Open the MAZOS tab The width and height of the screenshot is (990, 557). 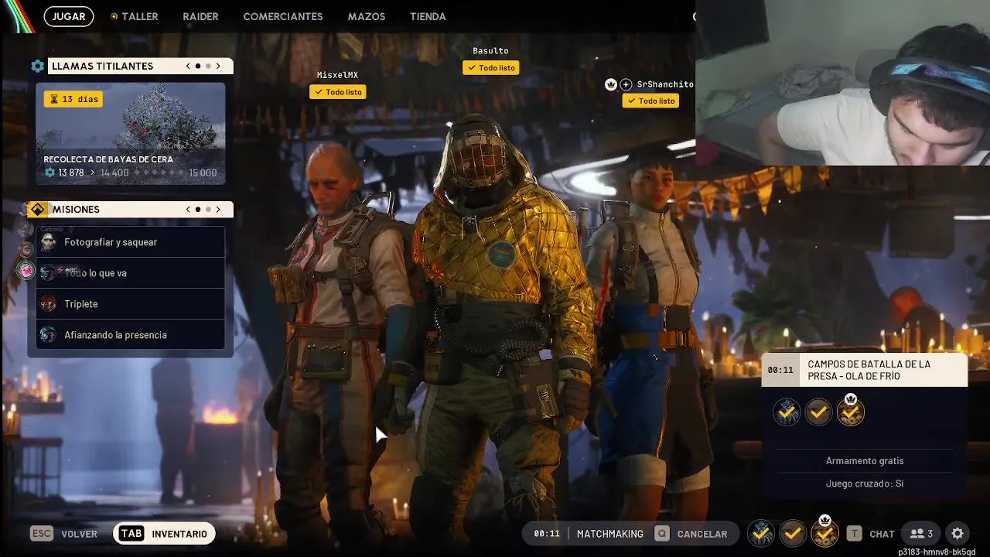click(x=367, y=16)
